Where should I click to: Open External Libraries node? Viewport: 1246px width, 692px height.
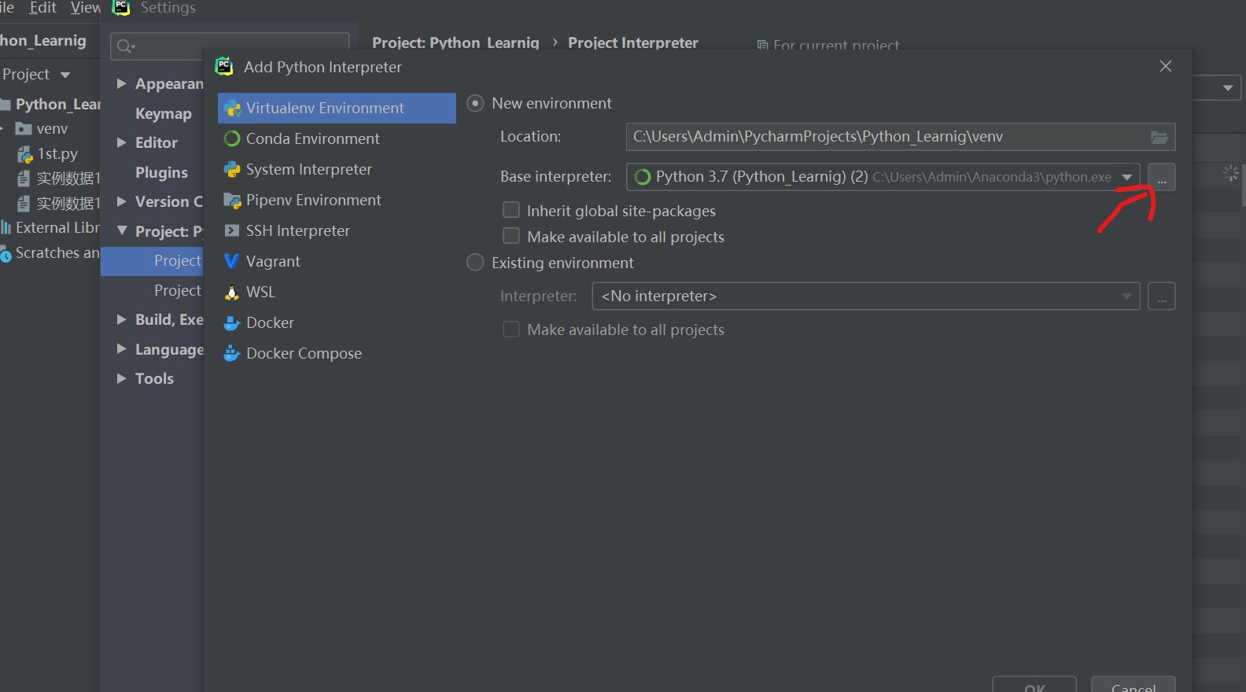pos(50,227)
